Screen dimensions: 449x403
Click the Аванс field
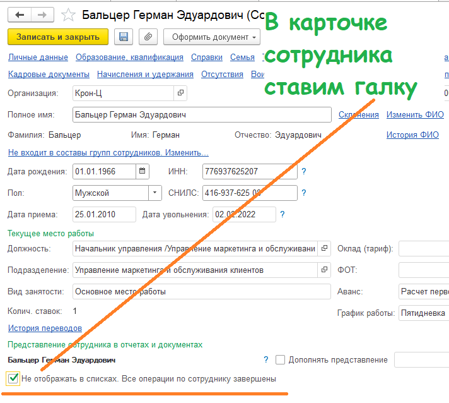424,291
